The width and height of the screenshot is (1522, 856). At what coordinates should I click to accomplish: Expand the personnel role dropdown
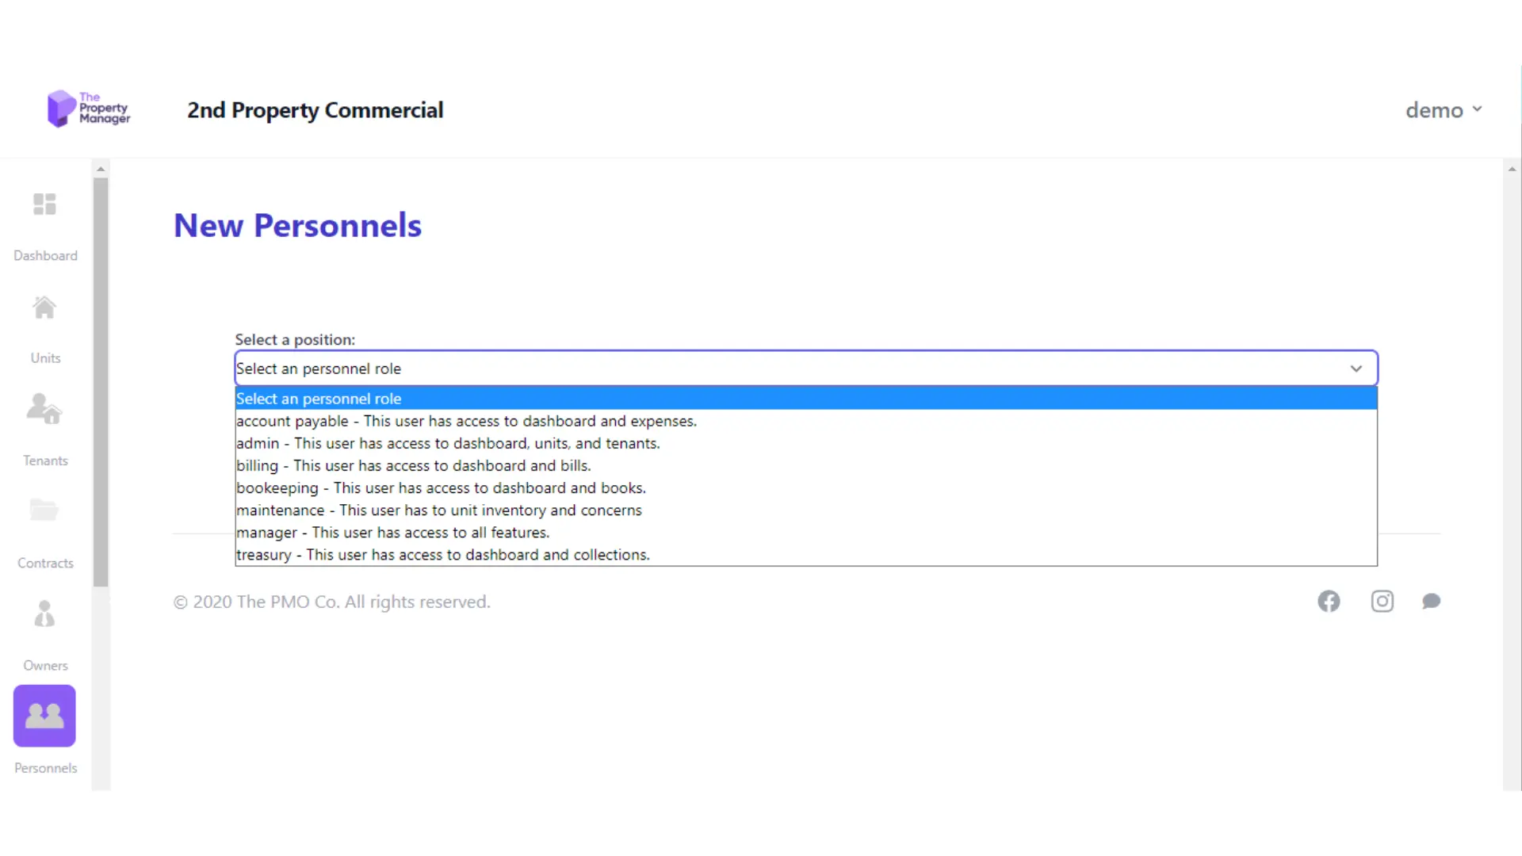point(805,368)
